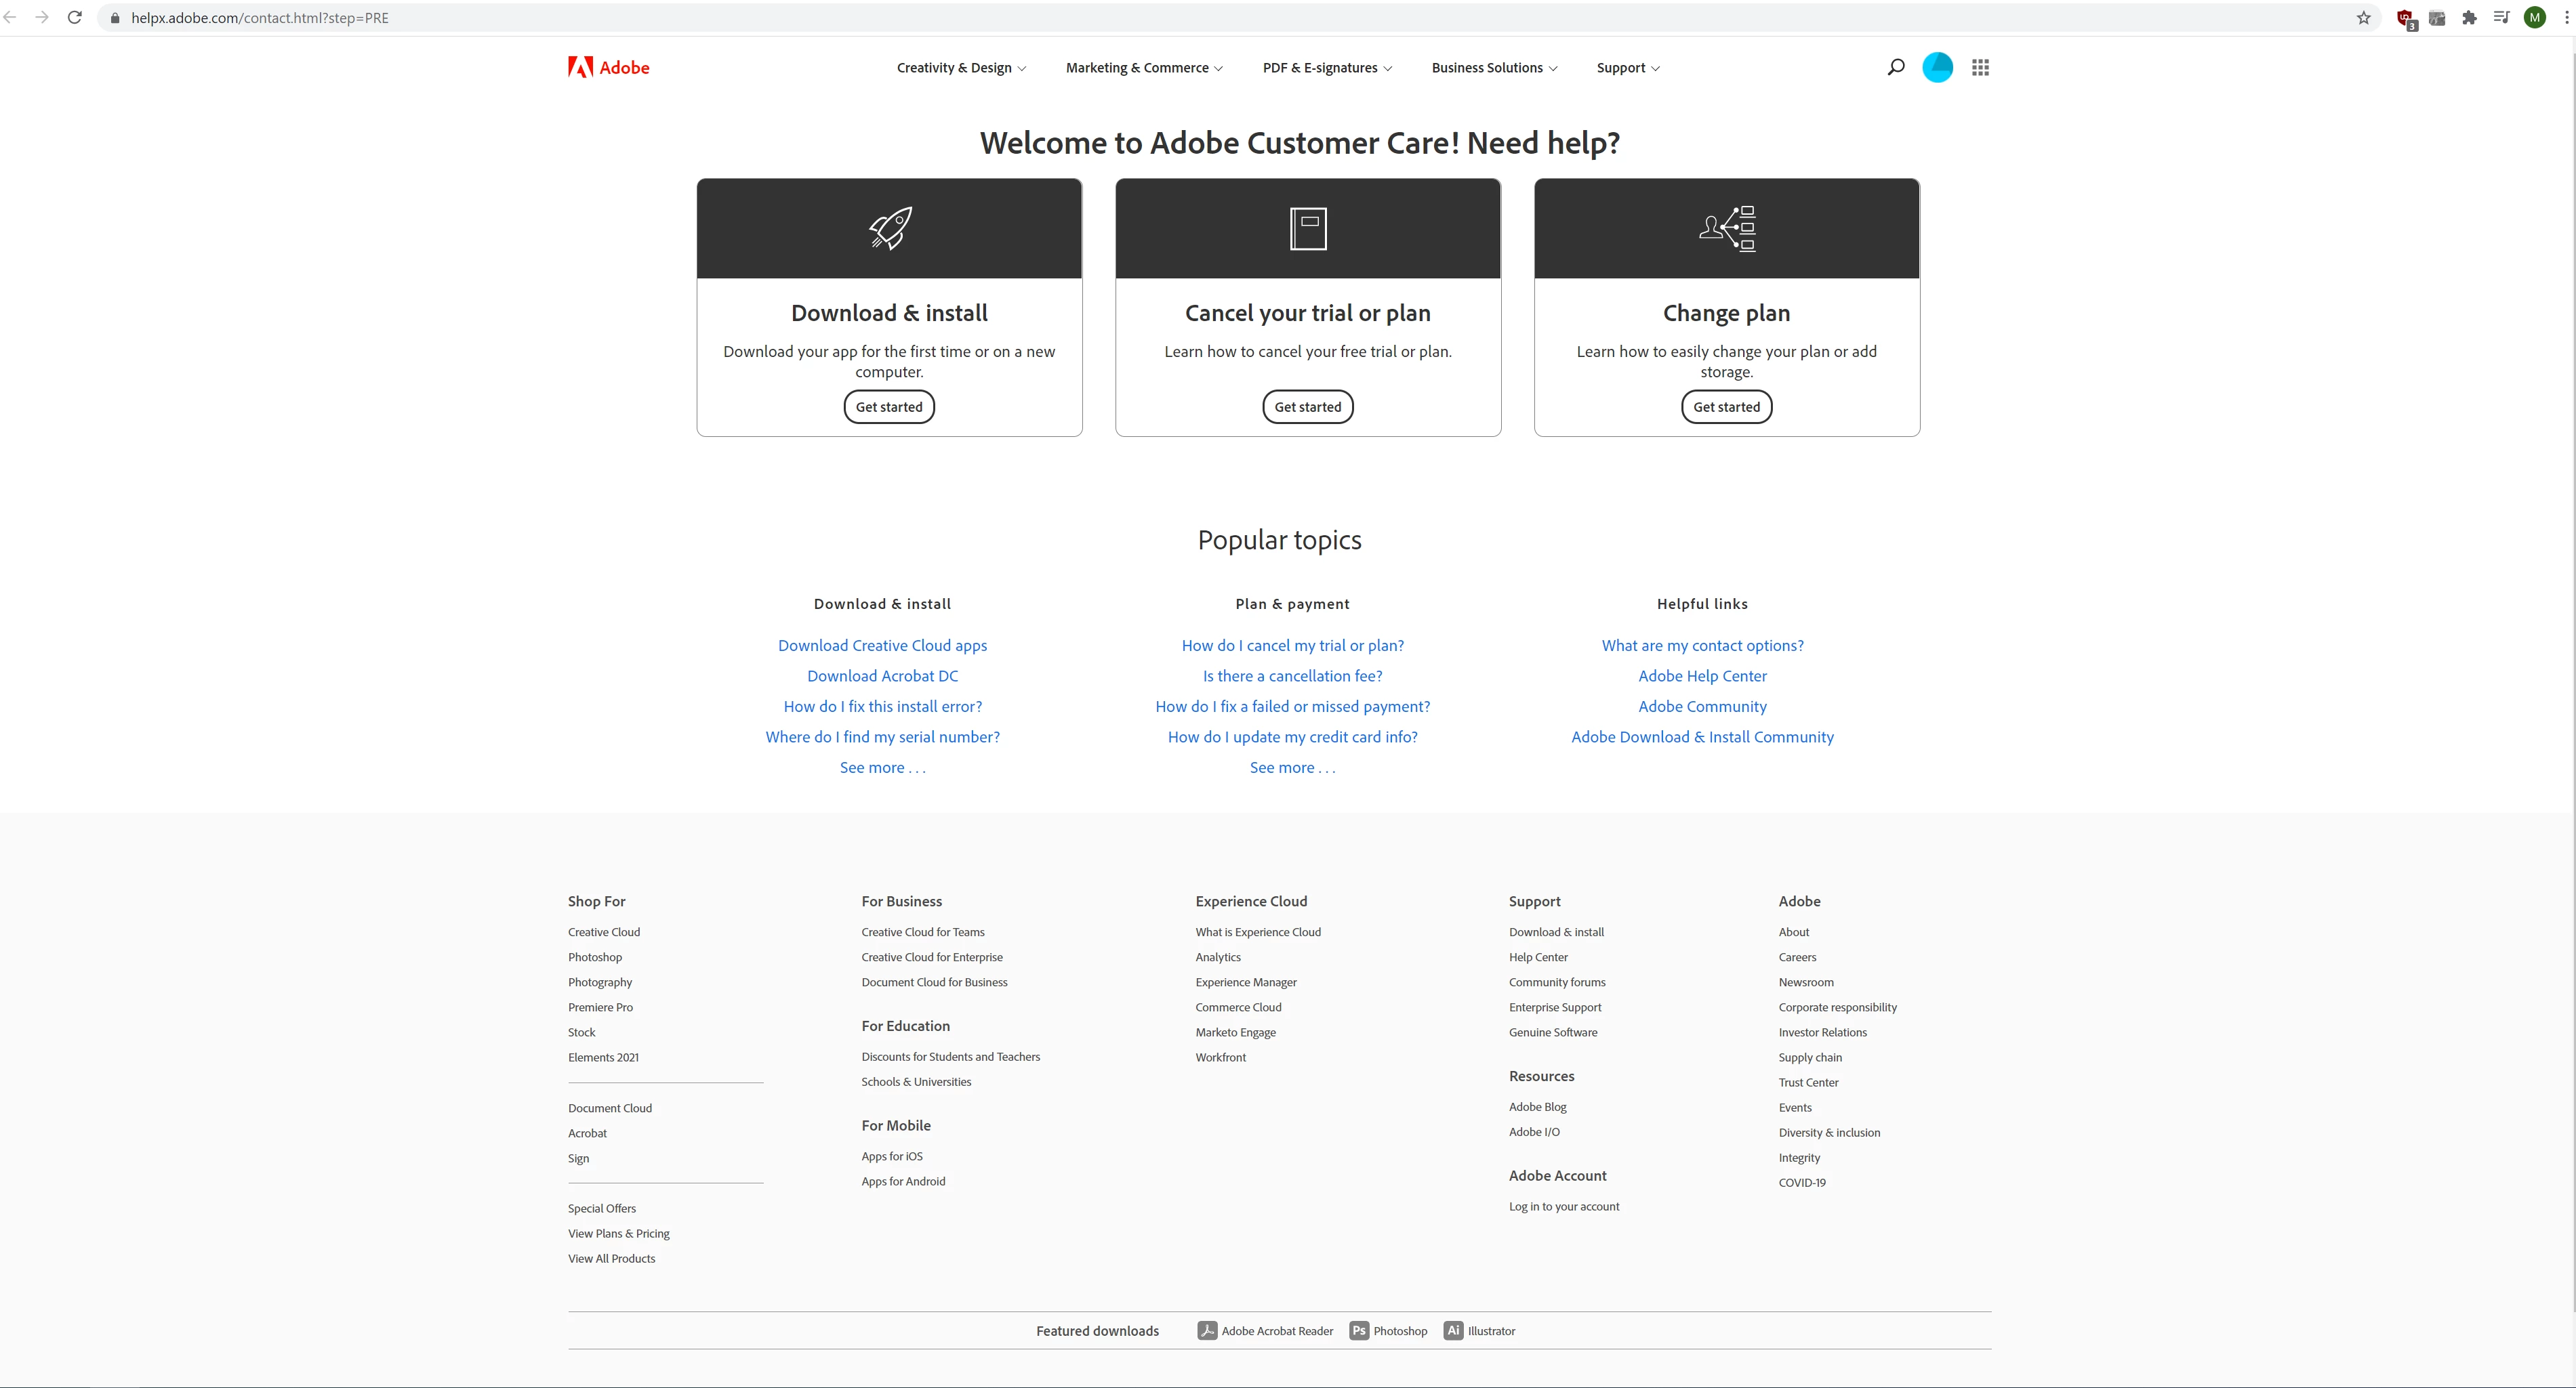Open the Support navigation menu
Screen dimensions: 2576x1388
point(1627,68)
